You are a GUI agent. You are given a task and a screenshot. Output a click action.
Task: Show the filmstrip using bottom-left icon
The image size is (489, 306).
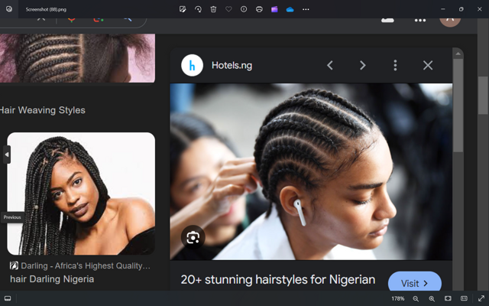click(8, 298)
